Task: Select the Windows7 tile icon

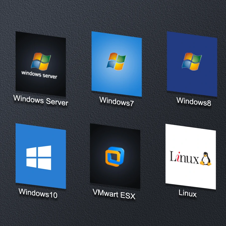Action: pyautogui.click(x=117, y=64)
